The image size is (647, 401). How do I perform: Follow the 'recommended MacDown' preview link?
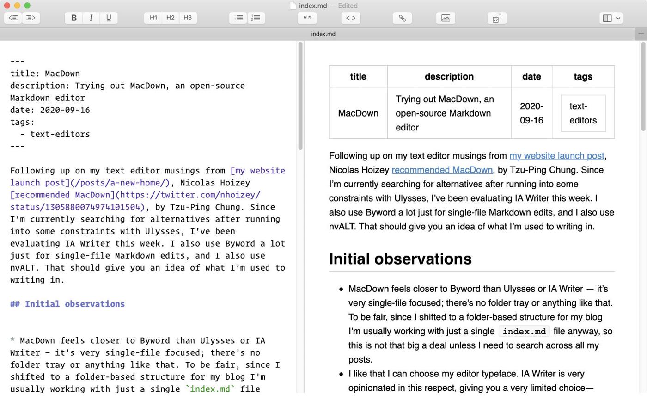pos(442,170)
